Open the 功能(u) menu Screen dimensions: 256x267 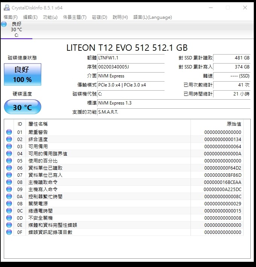click(x=50, y=17)
